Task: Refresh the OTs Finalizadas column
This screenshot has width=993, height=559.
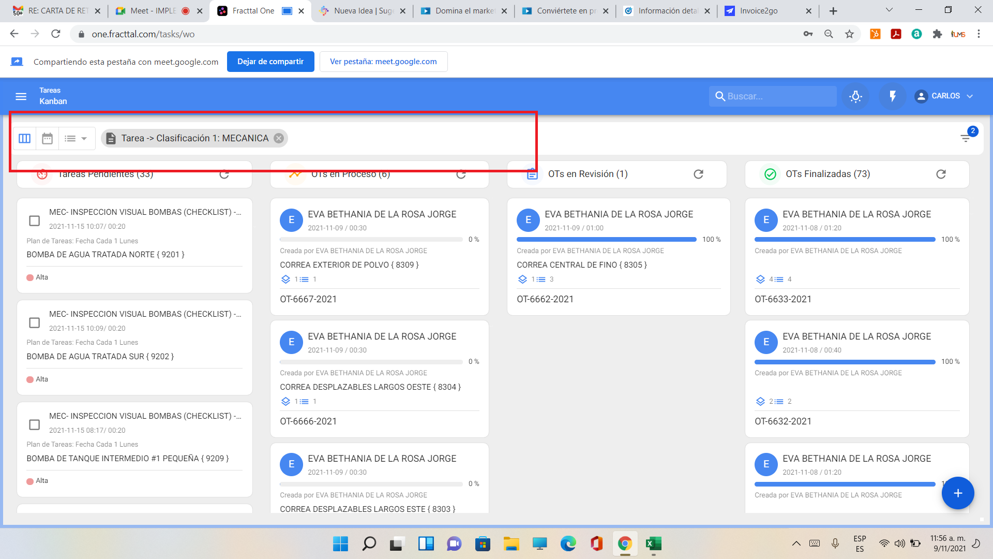Action: [941, 174]
